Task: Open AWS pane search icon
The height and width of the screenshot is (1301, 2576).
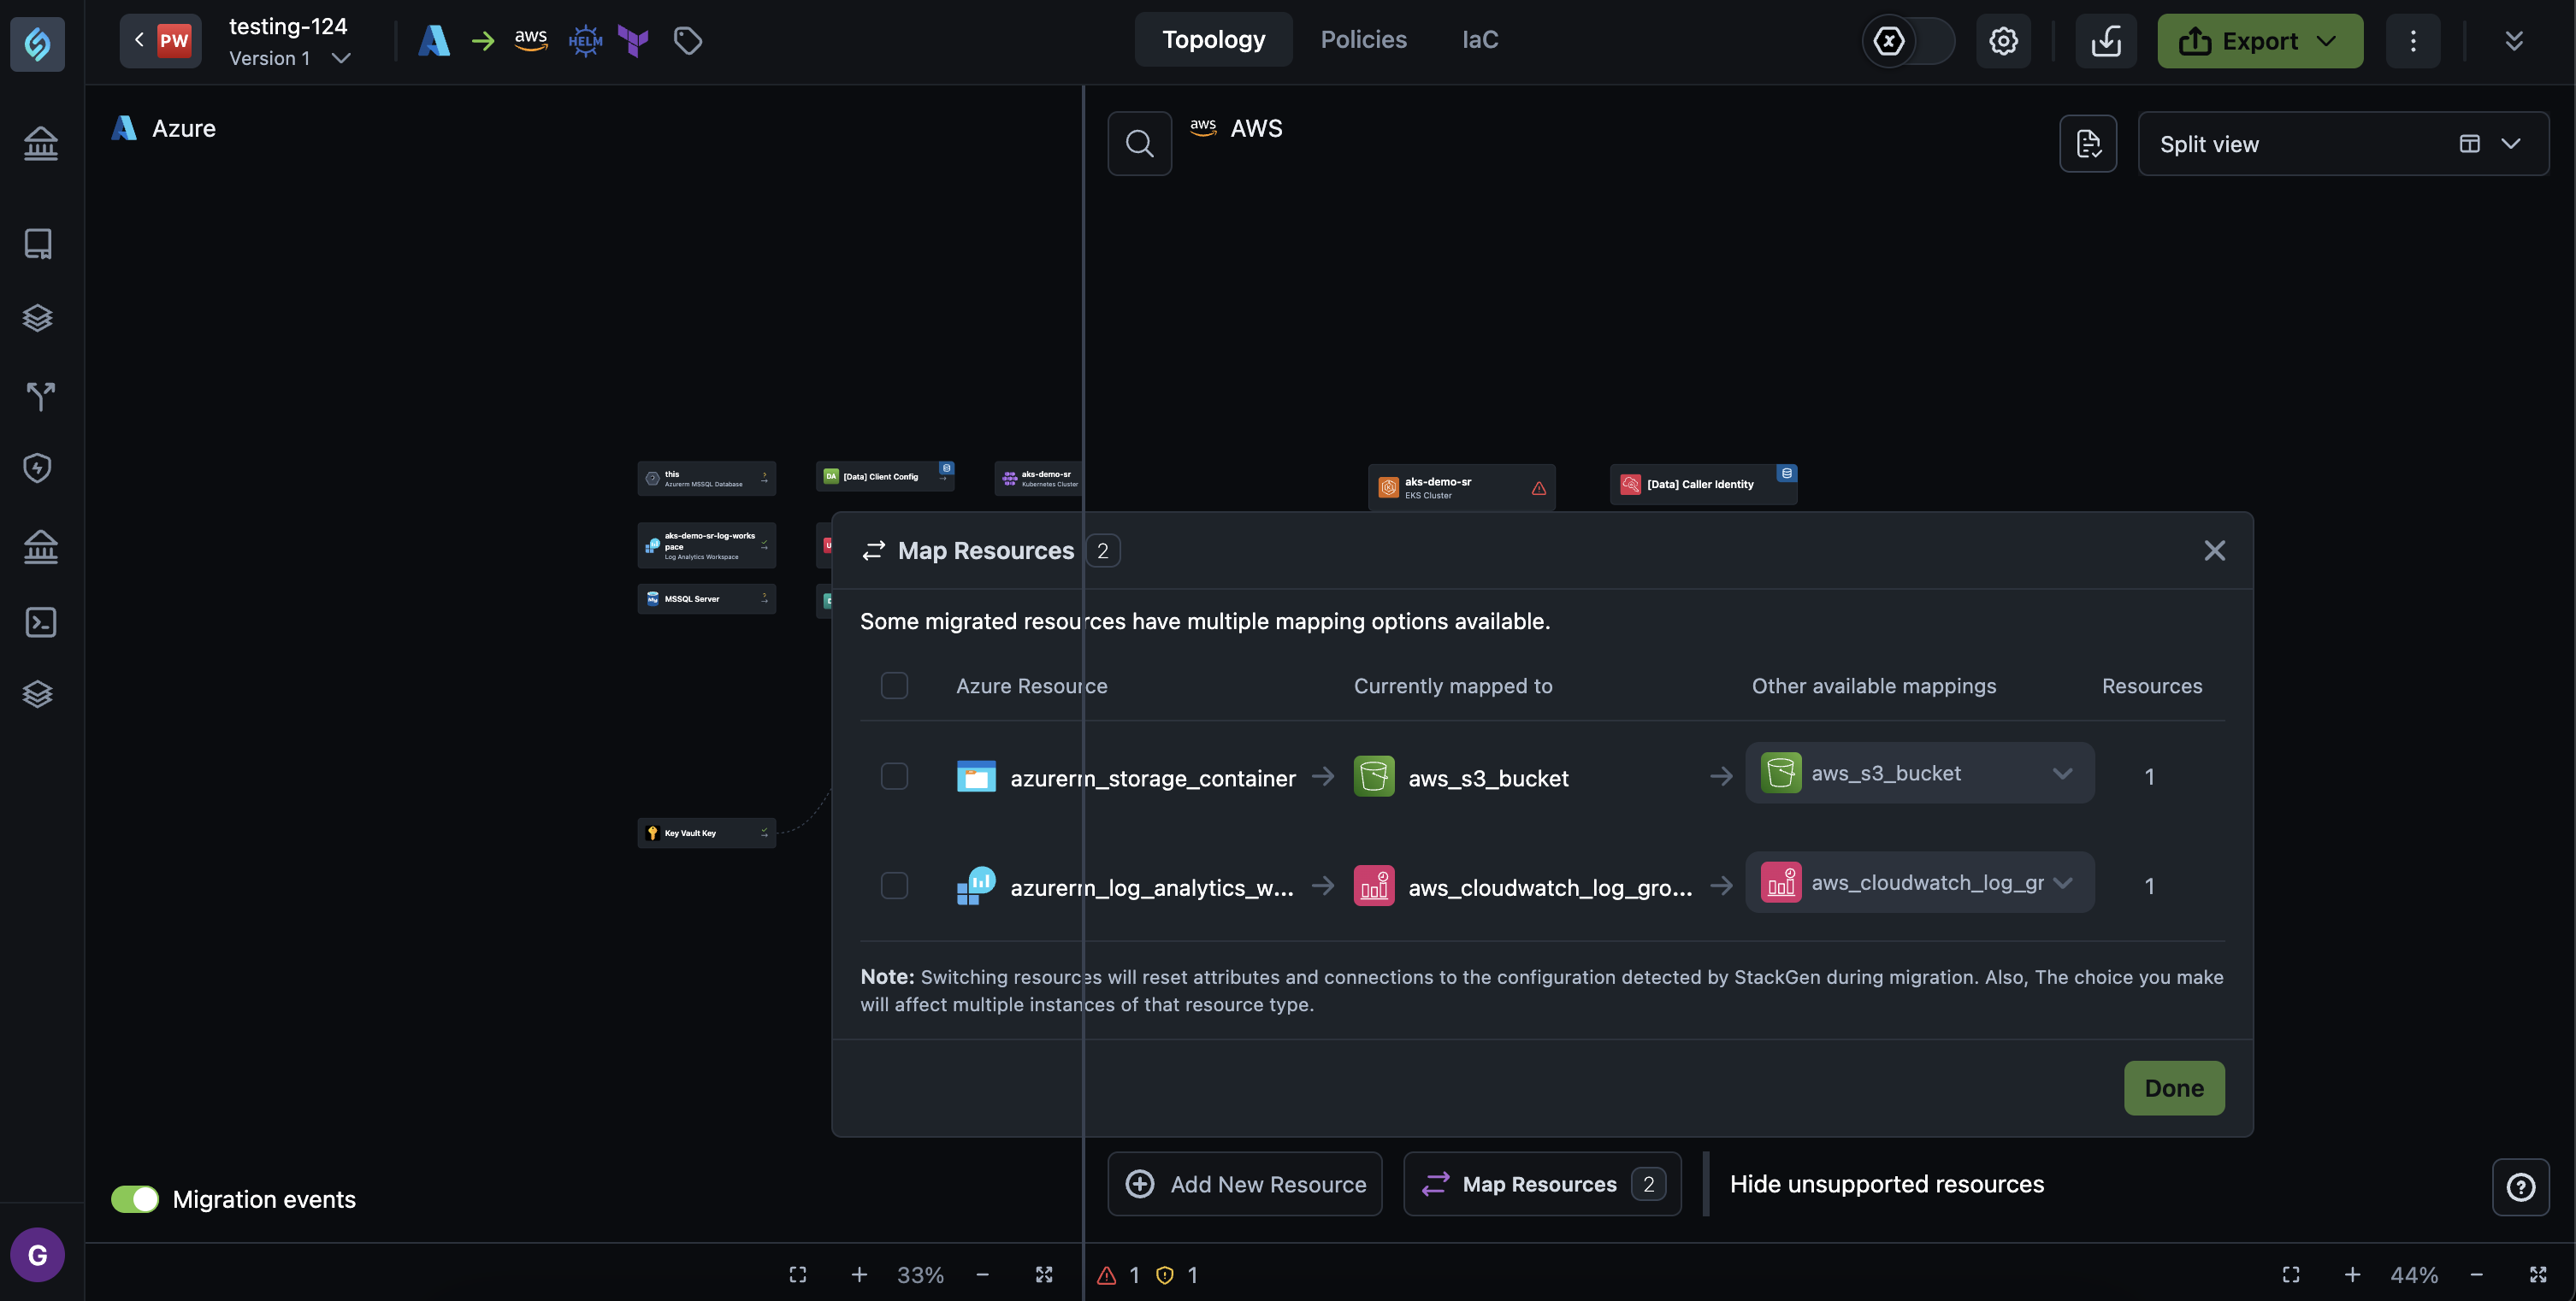Action: point(1140,144)
